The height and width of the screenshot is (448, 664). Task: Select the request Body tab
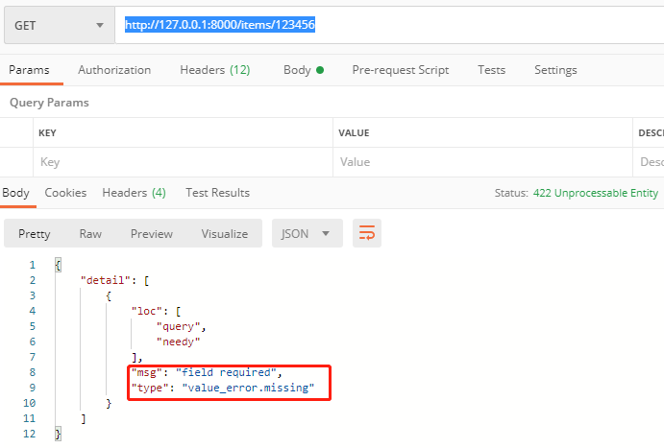click(303, 70)
